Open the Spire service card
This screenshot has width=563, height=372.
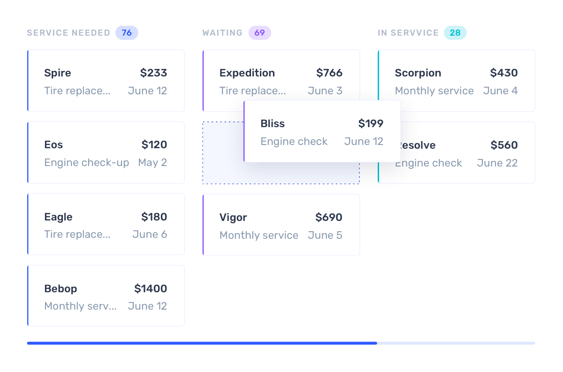click(x=106, y=81)
